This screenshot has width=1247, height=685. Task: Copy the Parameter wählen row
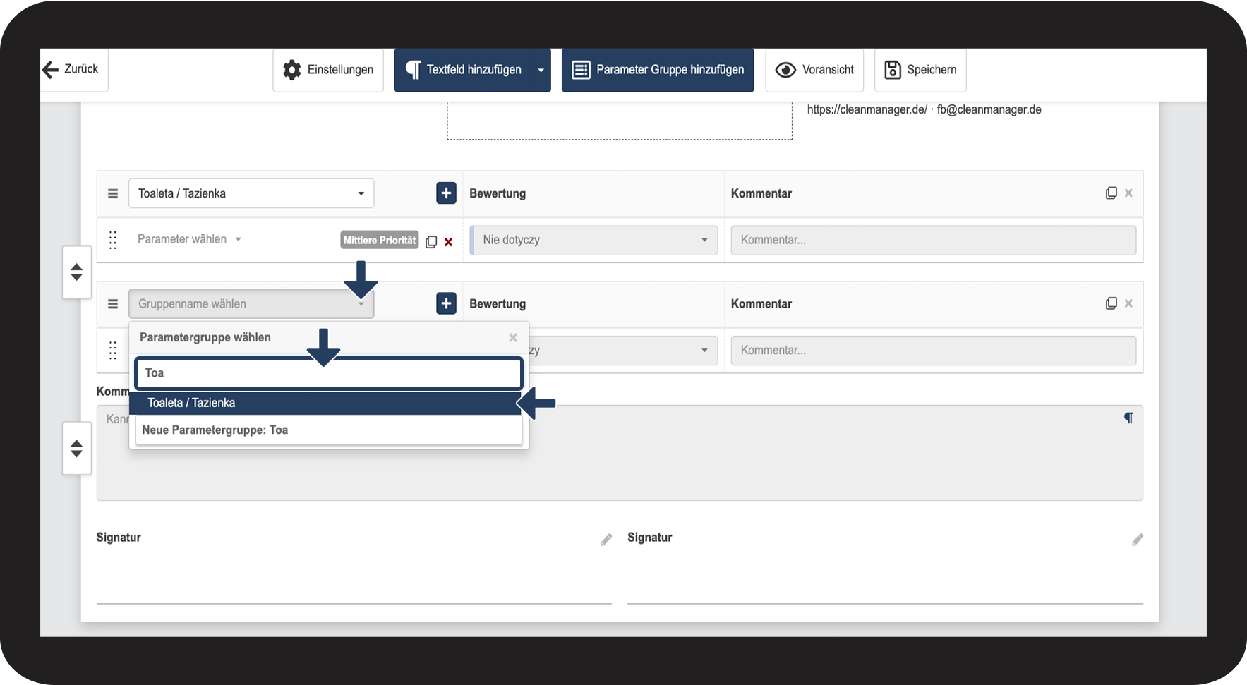click(431, 241)
